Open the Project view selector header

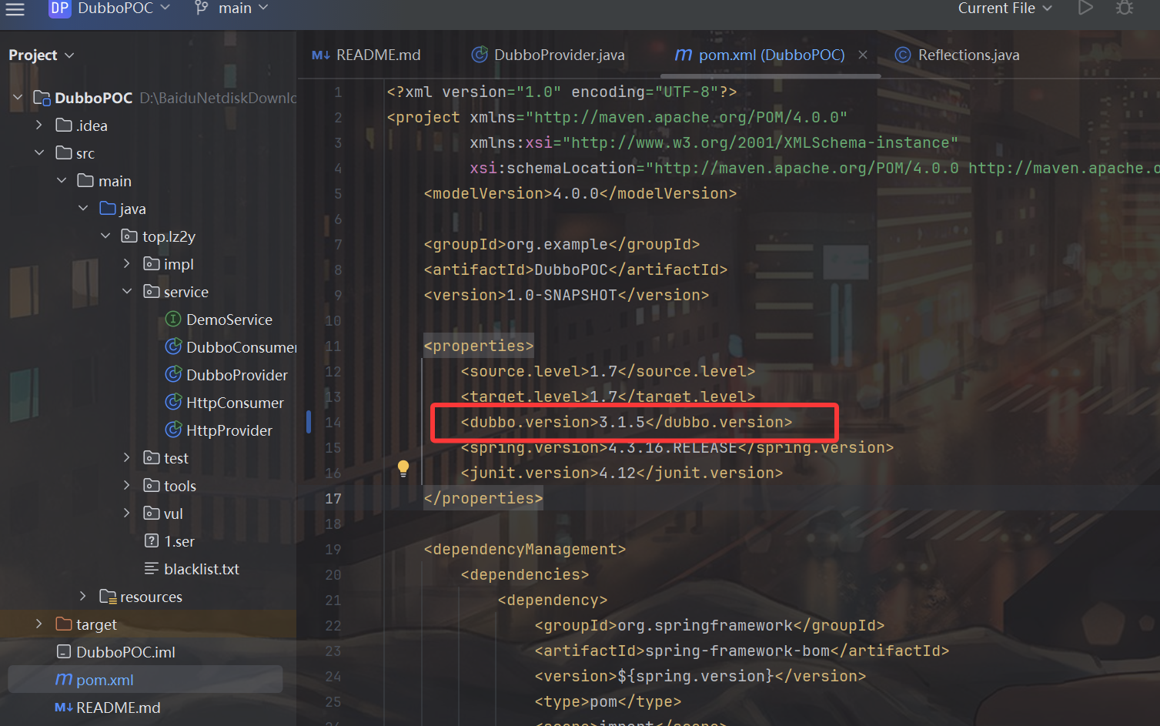(x=41, y=55)
